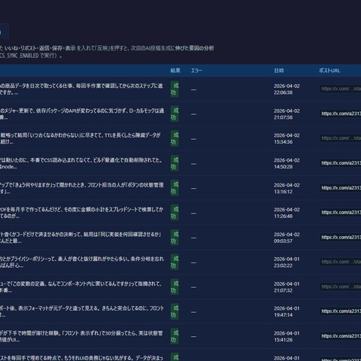Click 成功 badge in the 21:07:58 row
The width and height of the screenshot is (361, 361).
[174, 114]
